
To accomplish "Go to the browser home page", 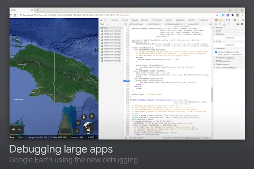I will click(x=15, y=15).
